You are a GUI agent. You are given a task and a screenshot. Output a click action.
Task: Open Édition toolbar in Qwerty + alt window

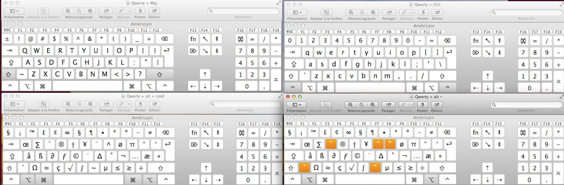tap(437, 105)
